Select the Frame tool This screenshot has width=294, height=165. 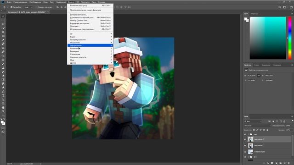[x=3, y=36]
